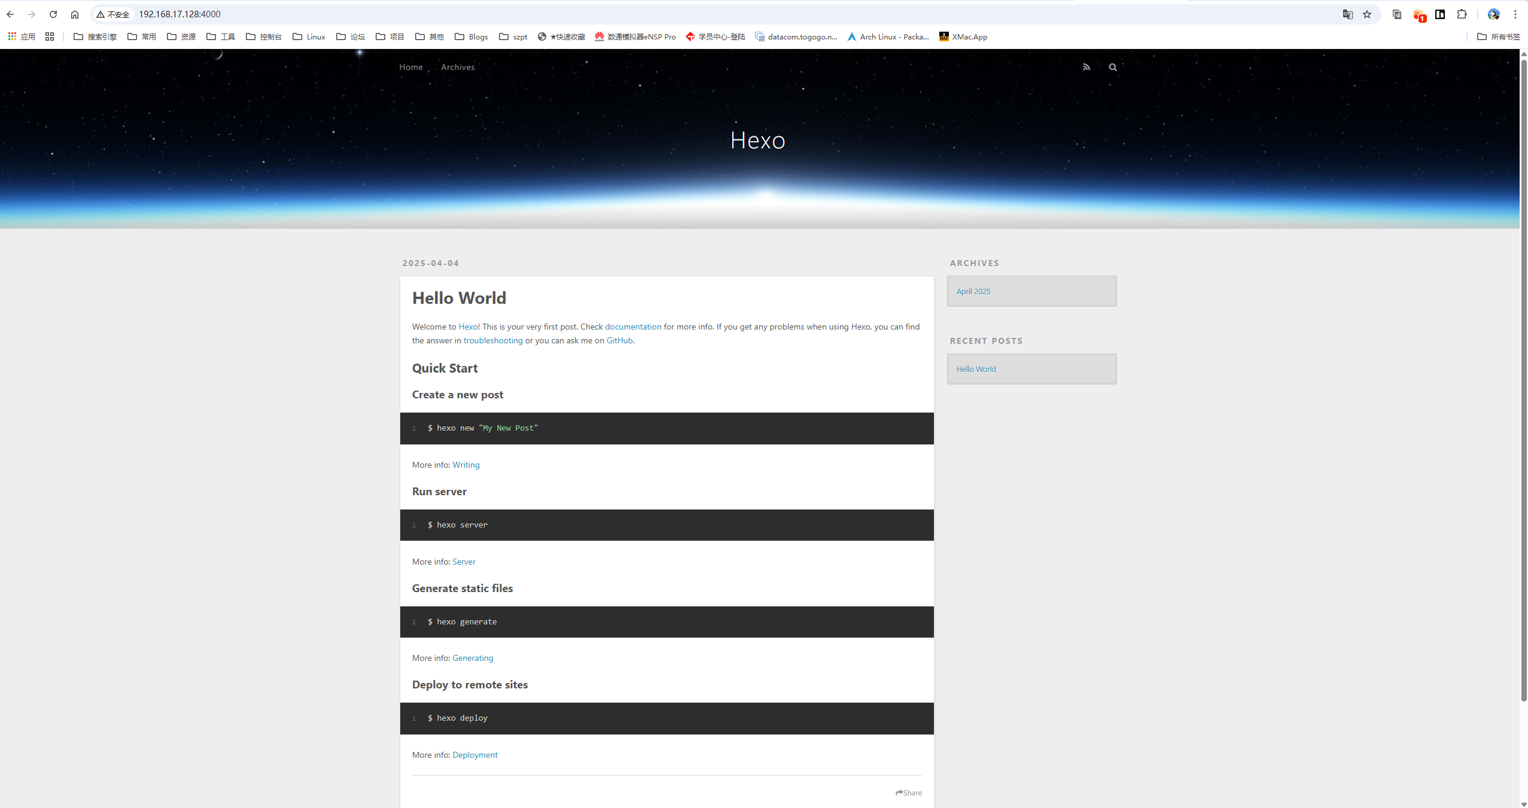Open Hello World in Recent Posts widget
The width and height of the screenshot is (1528, 808).
(x=976, y=369)
